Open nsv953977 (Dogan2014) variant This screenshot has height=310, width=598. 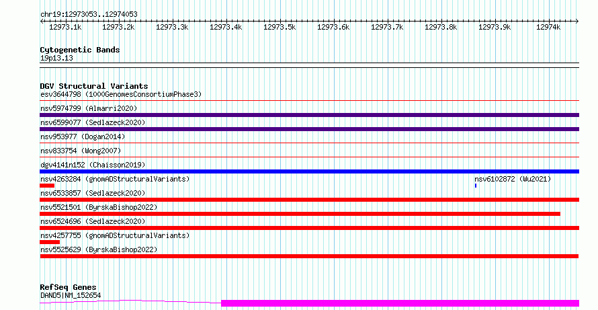tap(83, 137)
